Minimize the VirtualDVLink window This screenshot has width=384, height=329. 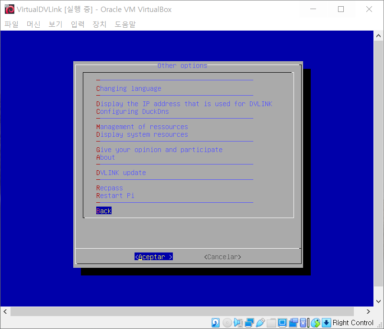coord(313,9)
